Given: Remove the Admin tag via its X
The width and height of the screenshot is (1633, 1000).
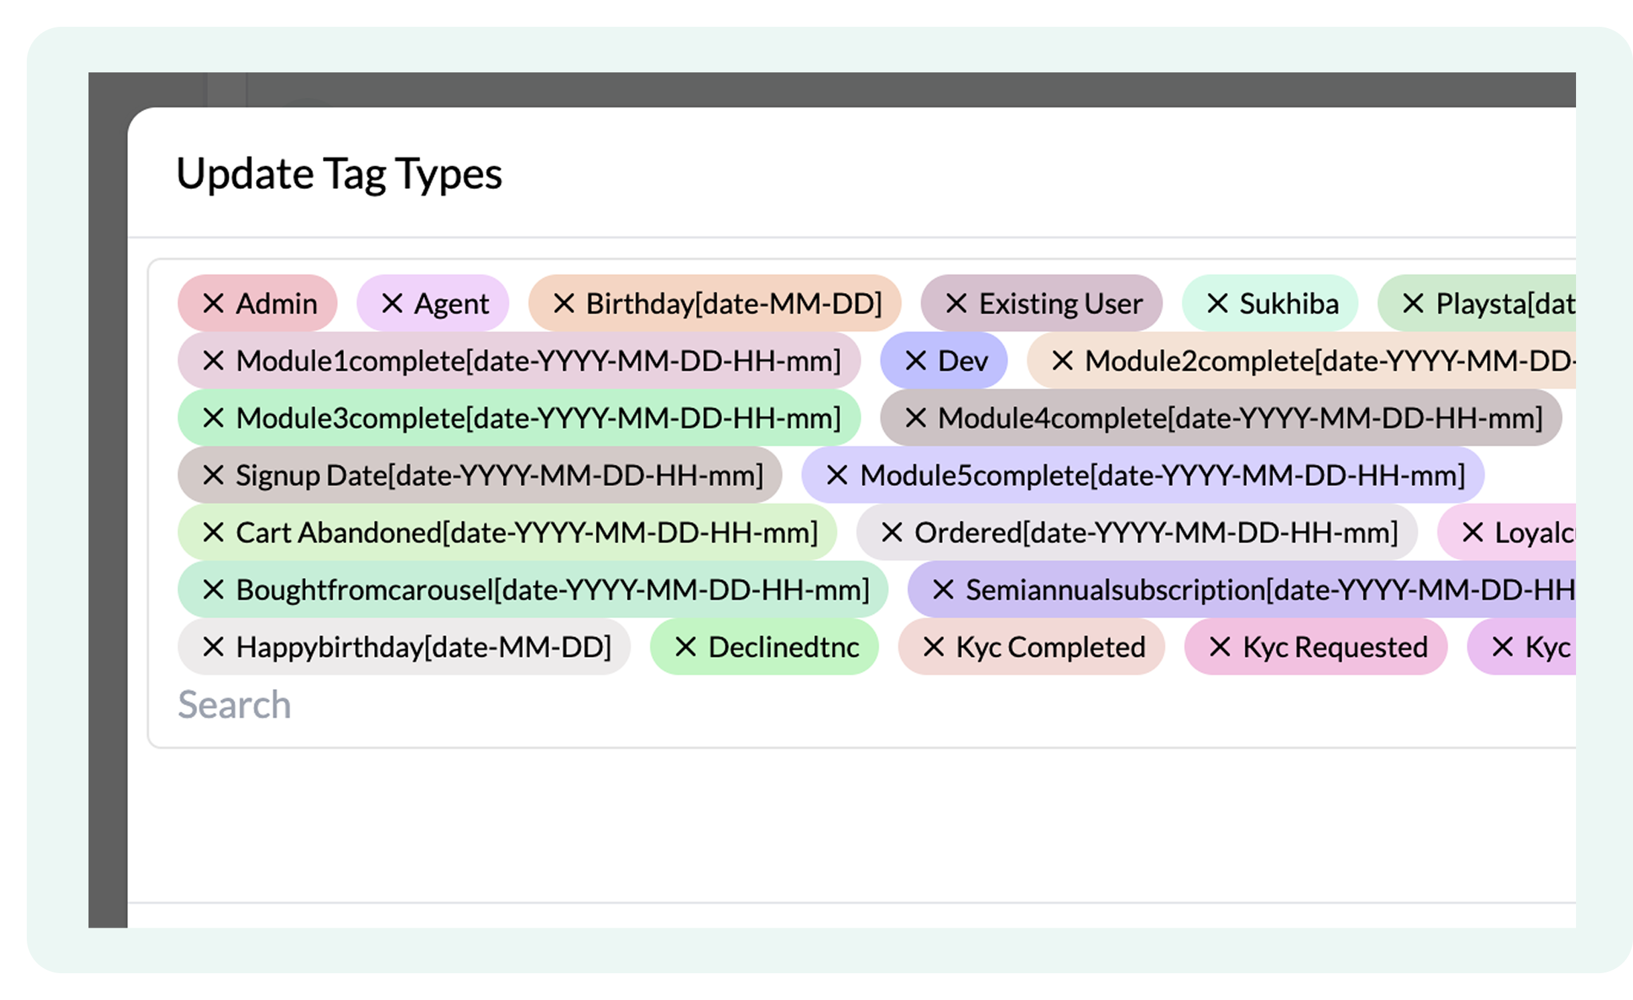Looking at the screenshot, I should click(213, 304).
